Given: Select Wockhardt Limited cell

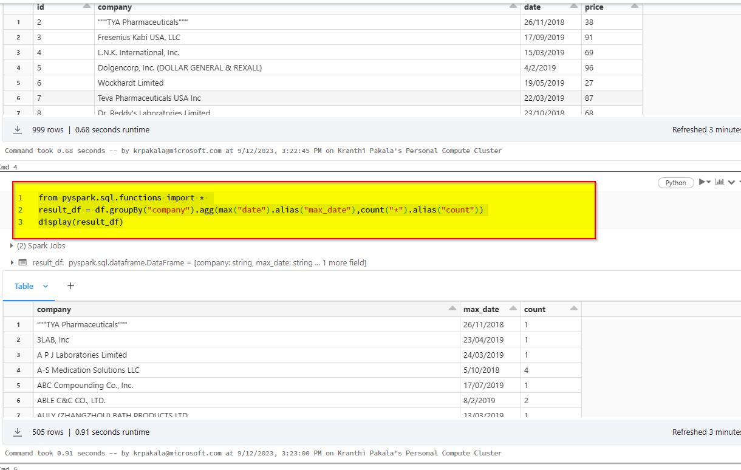Looking at the screenshot, I should [x=307, y=83].
